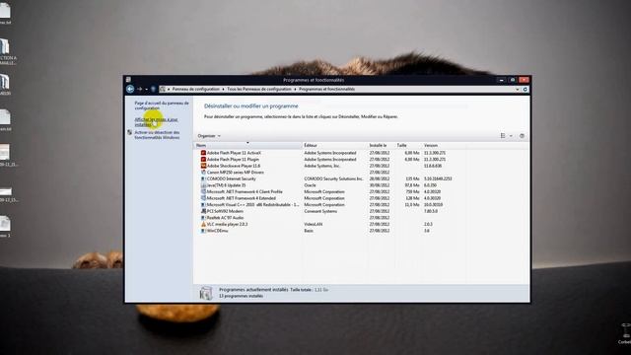Screen dimensions: 631x355
Task: Select Realtek AC'97 Audio icon
Action: pos(203,218)
